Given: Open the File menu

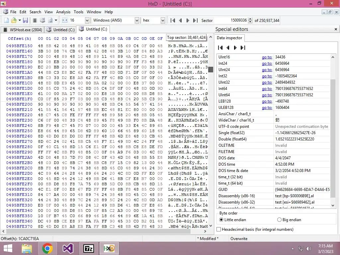Looking at the screenshot, I should click(x=13, y=12).
